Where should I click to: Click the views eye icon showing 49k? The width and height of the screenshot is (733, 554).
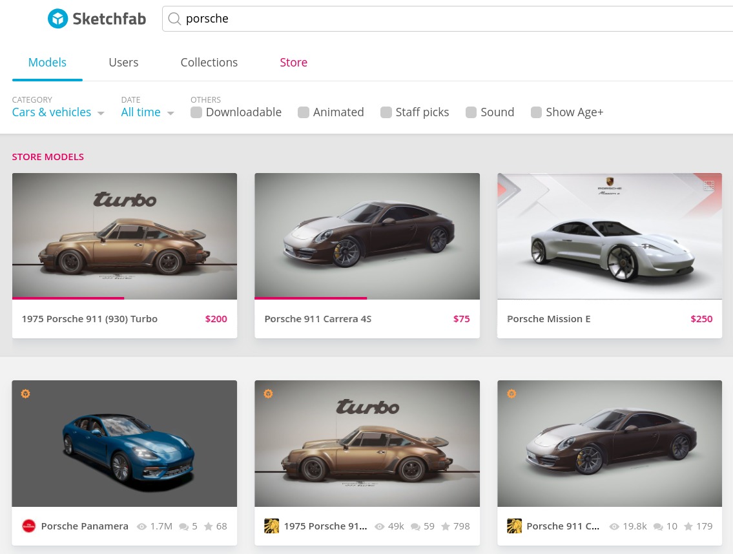pos(380,526)
